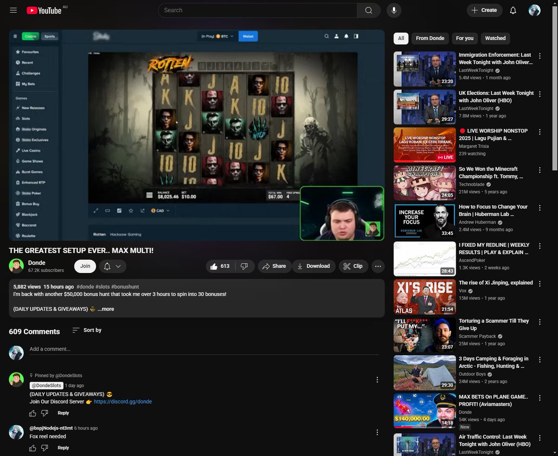Open menu for Immigration Enforcement video
Viewport: 558px width, 456px height.
click(x=539, y=56)
